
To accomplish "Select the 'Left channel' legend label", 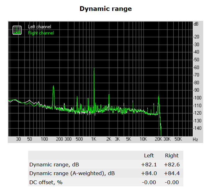I will click(39, 27).
